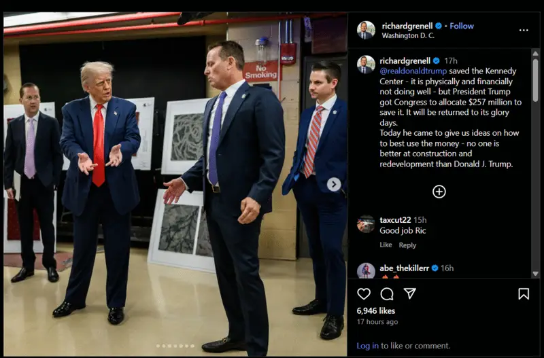Click the Washington D. C. location
This screenshot has width=544, height=358.
click(x=408, y=35)
